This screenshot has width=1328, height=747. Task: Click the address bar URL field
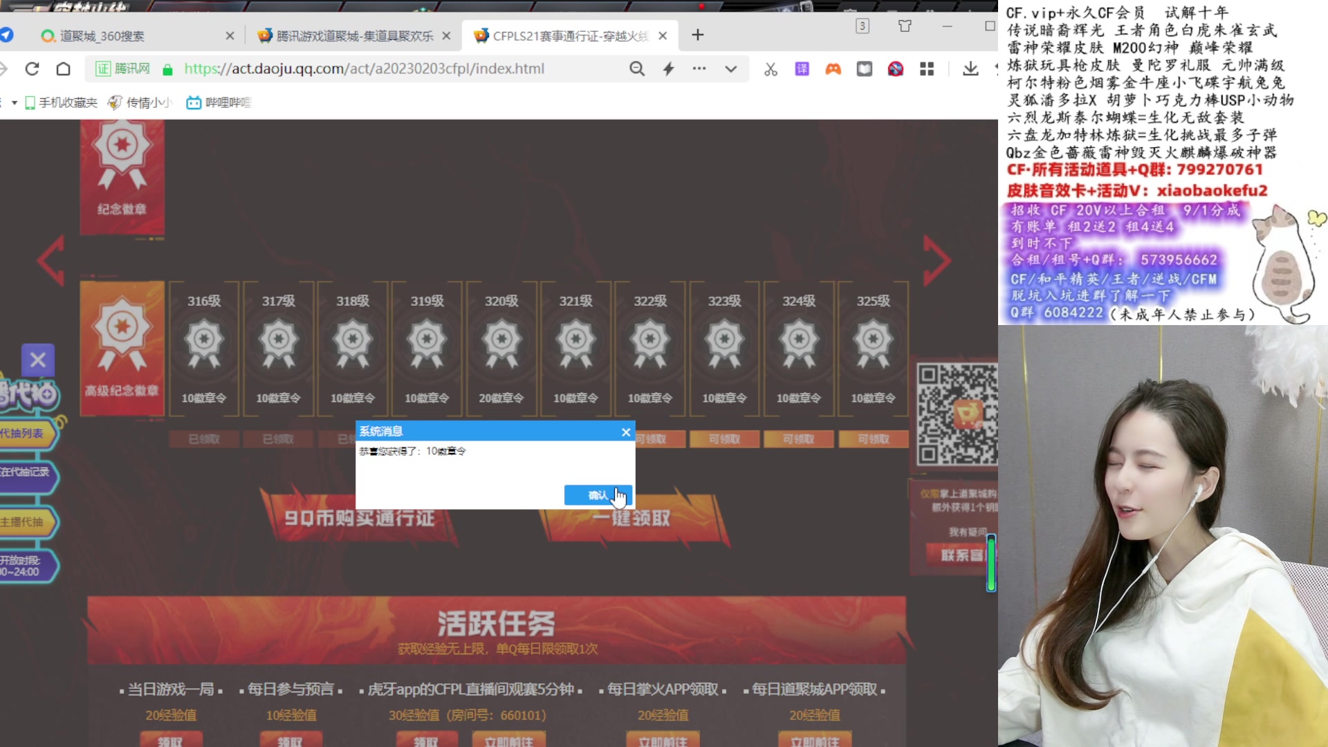tap(364, 68)
